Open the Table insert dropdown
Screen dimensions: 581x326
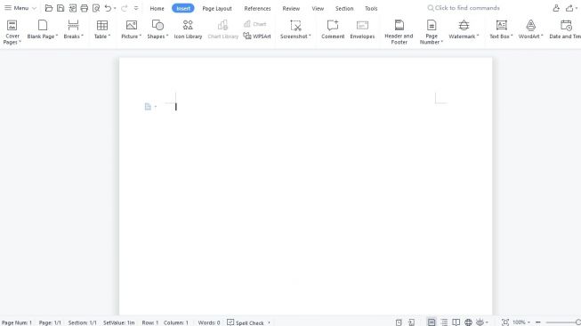click(x=102, y=29)
